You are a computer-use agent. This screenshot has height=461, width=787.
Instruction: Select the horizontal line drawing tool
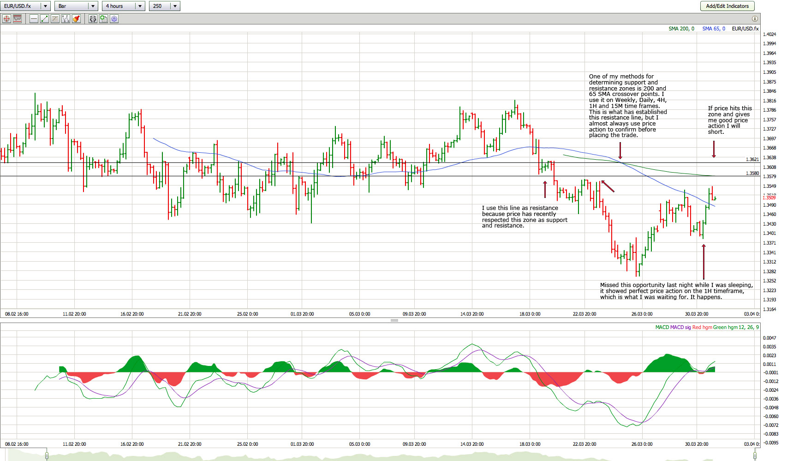tap(34, 19)
